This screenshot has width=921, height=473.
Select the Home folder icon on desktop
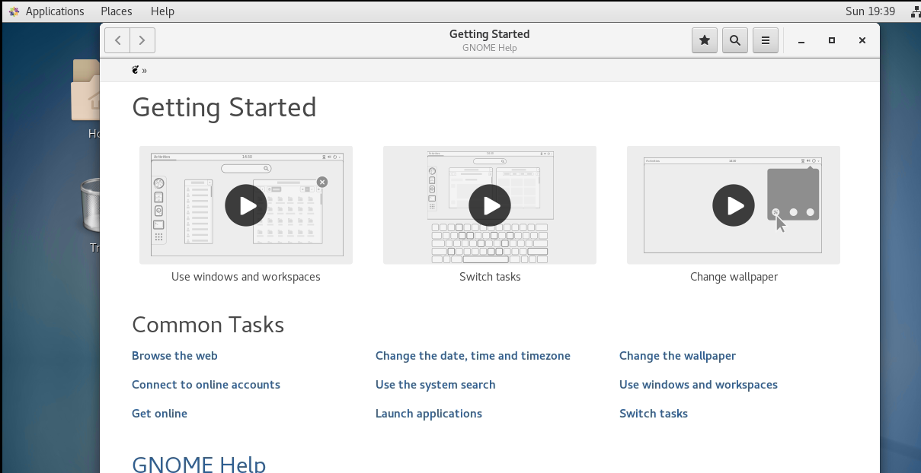(85, 91)
